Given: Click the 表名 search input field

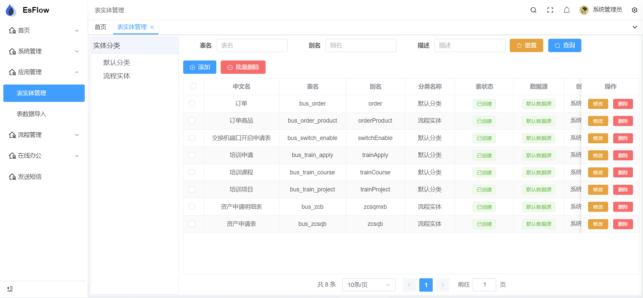Looking at the screenshot, I should coord(252,45).
